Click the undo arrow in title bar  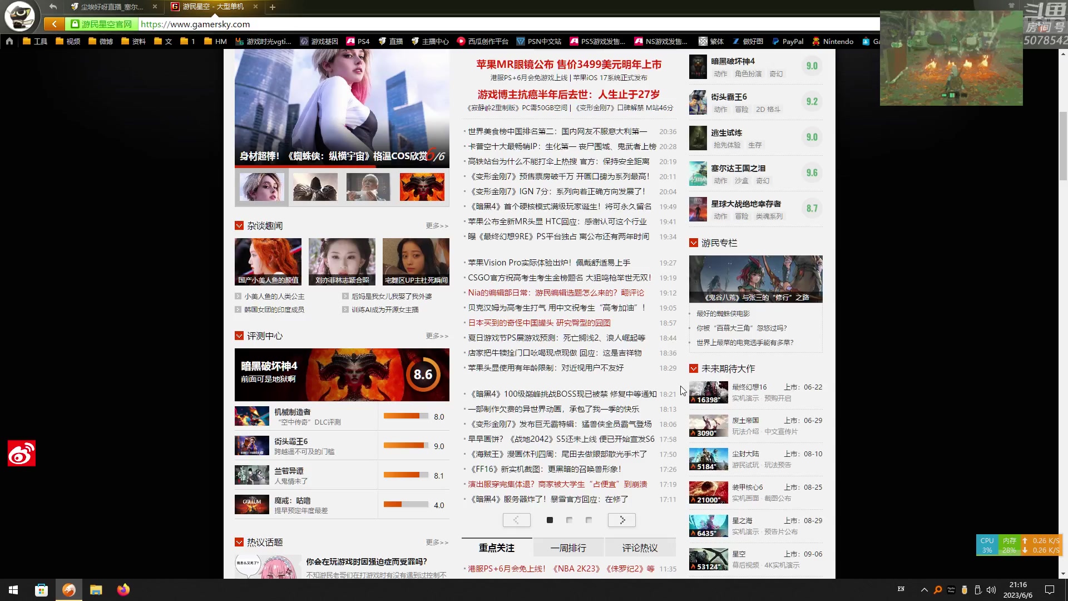pos(53,7)
